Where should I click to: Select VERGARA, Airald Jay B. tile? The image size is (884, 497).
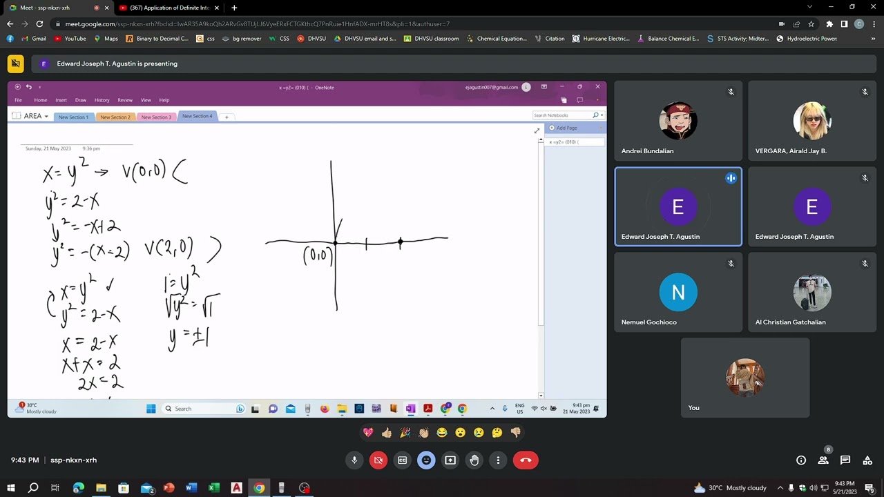pyautogui.click(x=812, y=121)
